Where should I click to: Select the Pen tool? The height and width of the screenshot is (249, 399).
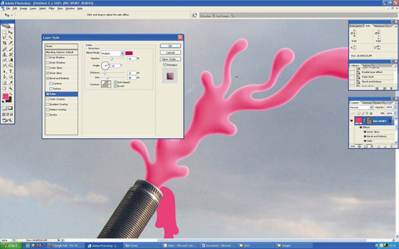click(x=5, y=77)
